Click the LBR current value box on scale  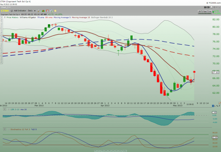click(x=214, y=112)
